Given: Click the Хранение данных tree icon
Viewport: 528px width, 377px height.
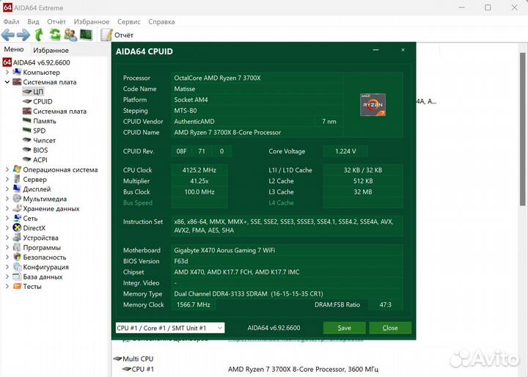Looking at the screenshot, I should click(17, 208).
